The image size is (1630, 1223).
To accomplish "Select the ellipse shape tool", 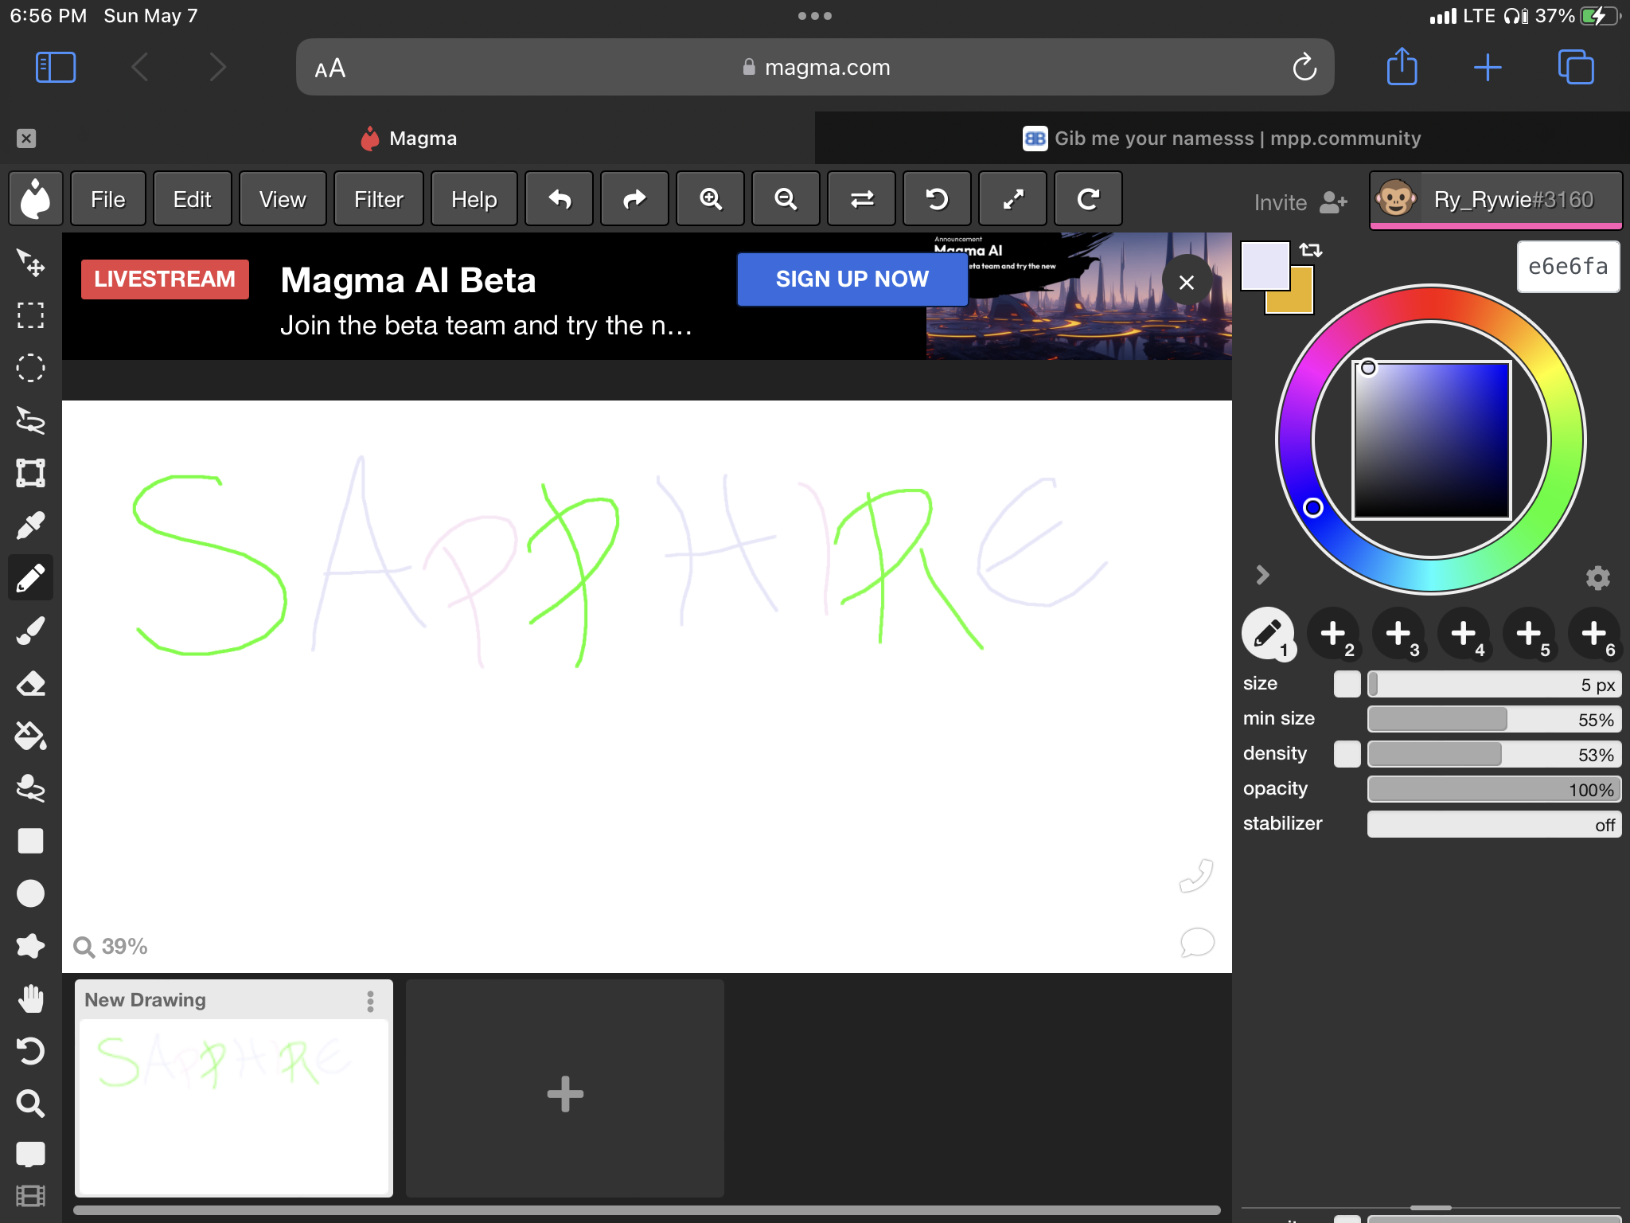I will [x=30, y=893].
